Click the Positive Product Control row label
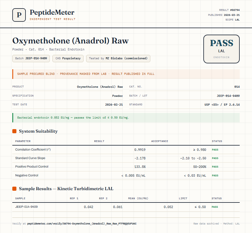Screen dimensions: 252x233 click(32, 167)
